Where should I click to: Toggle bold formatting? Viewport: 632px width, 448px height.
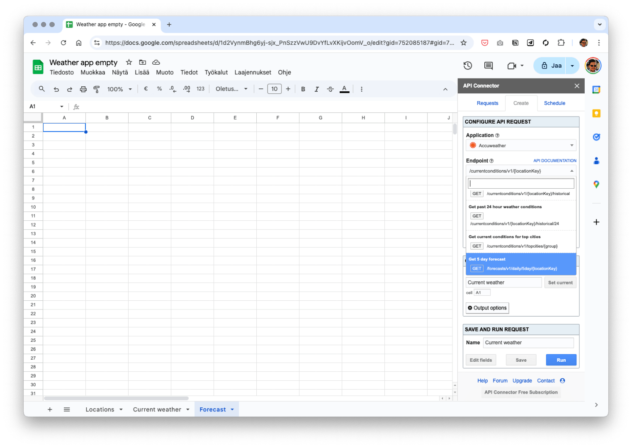[303, 89]
